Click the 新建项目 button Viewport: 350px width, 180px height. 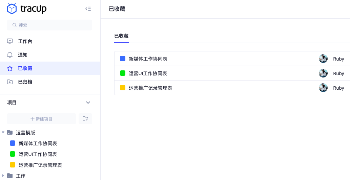point(42,119)
